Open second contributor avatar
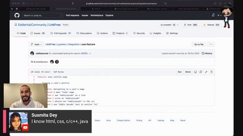The image size is (243, 136). pos(57,62)
